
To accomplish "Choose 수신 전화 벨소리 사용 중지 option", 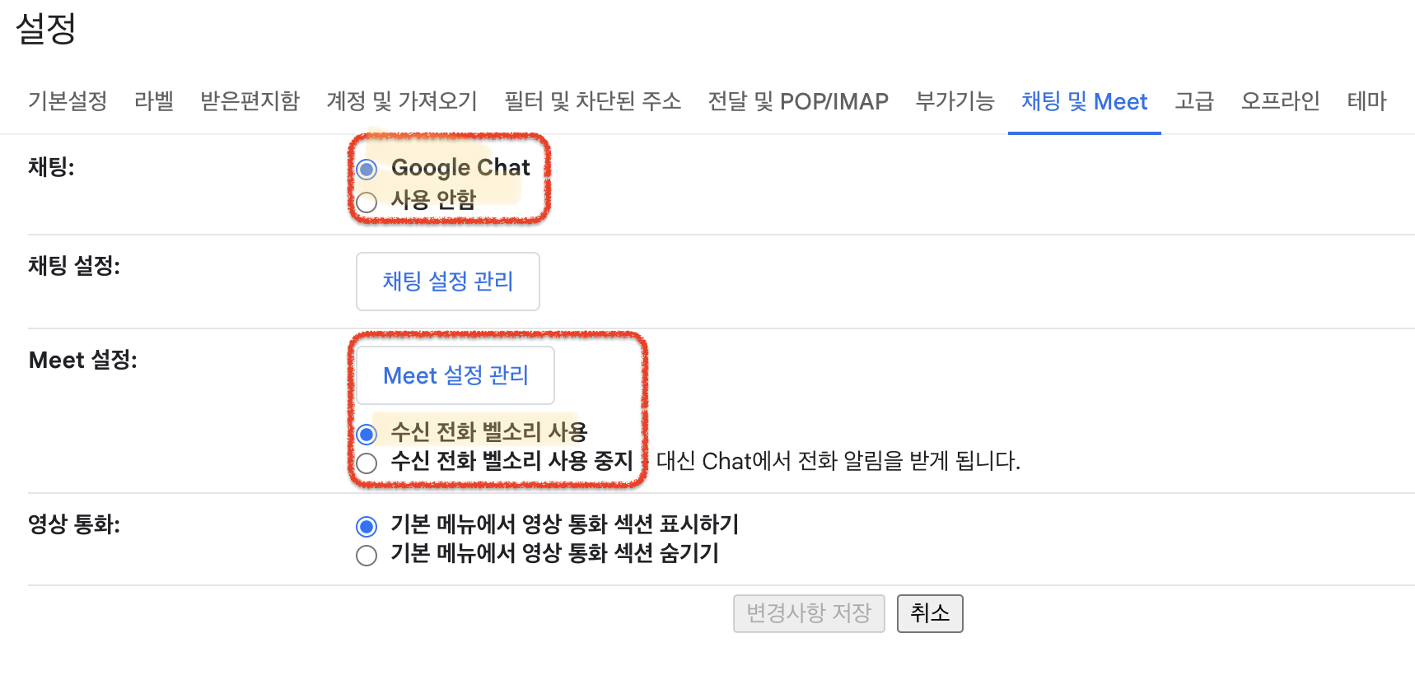I will tap(367, 463).
